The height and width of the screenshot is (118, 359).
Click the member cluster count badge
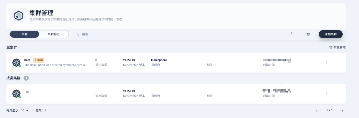pos(26,78)
